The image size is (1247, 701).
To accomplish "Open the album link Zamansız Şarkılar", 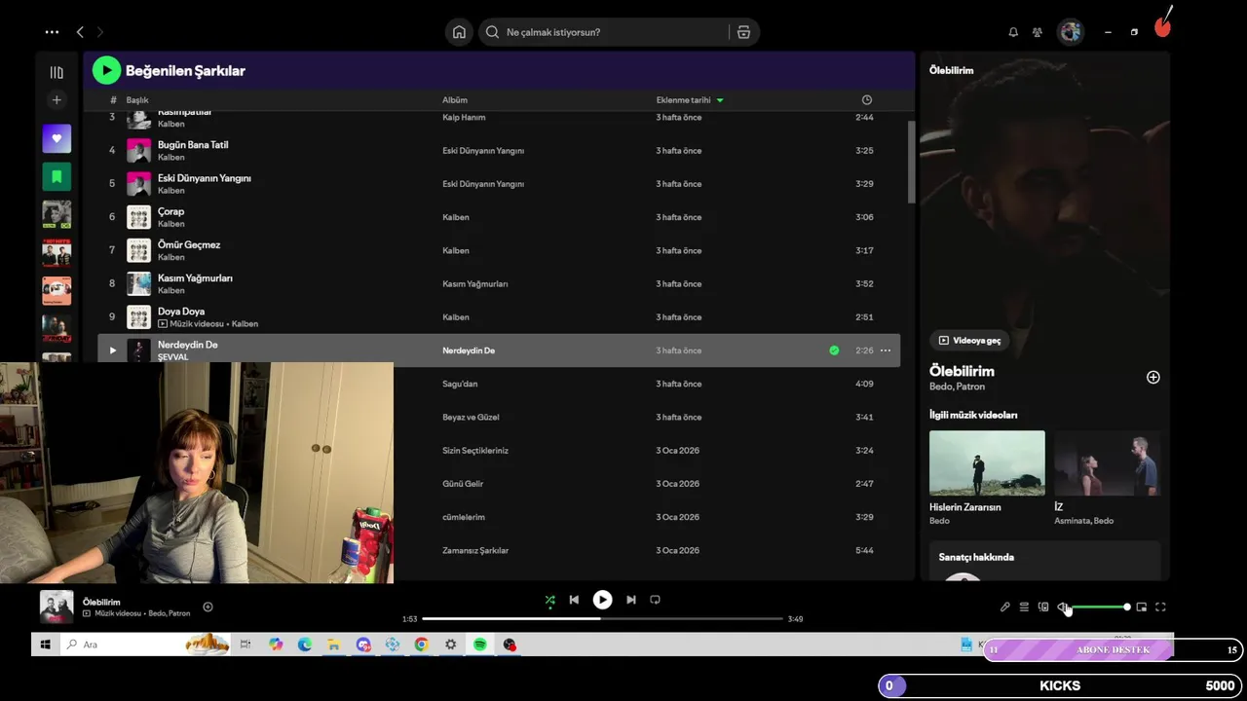I will [x=475, y=550].
